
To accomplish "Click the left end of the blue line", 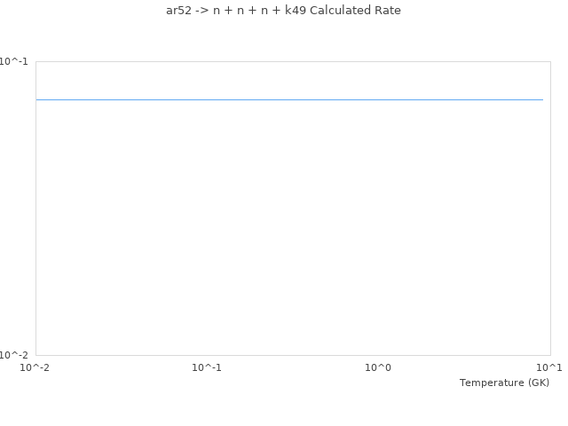I will coord(37,99).
